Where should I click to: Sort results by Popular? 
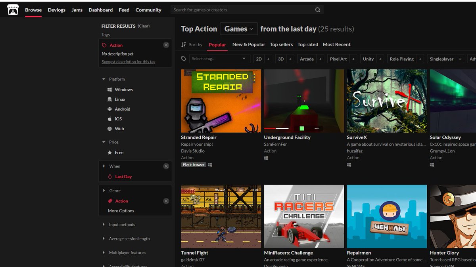(x=217, y=45)
